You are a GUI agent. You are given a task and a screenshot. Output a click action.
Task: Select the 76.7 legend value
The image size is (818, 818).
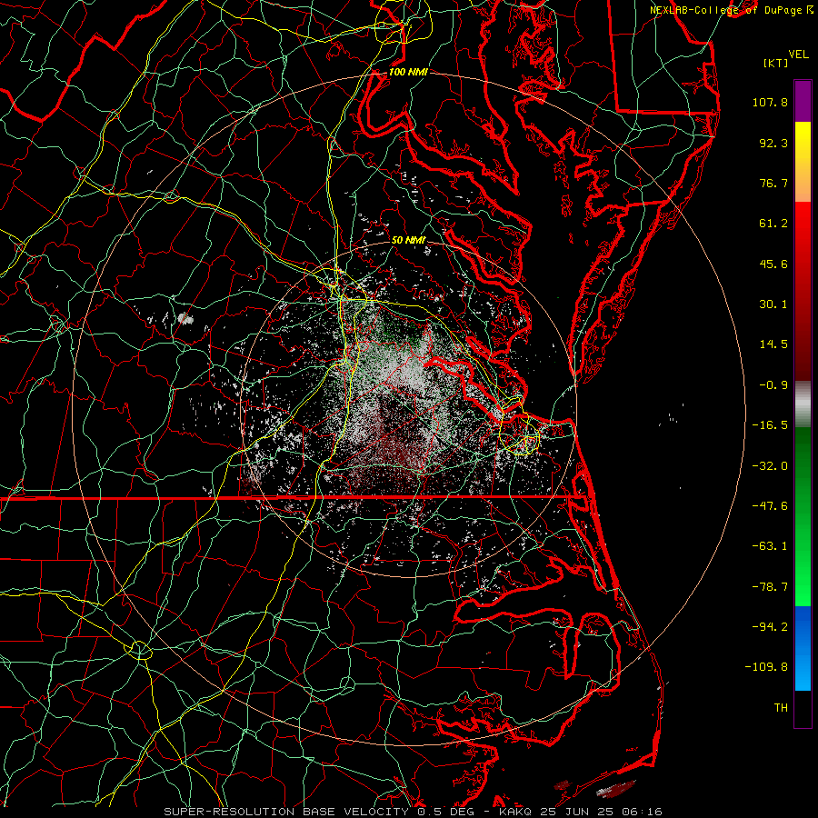(773, 183)
